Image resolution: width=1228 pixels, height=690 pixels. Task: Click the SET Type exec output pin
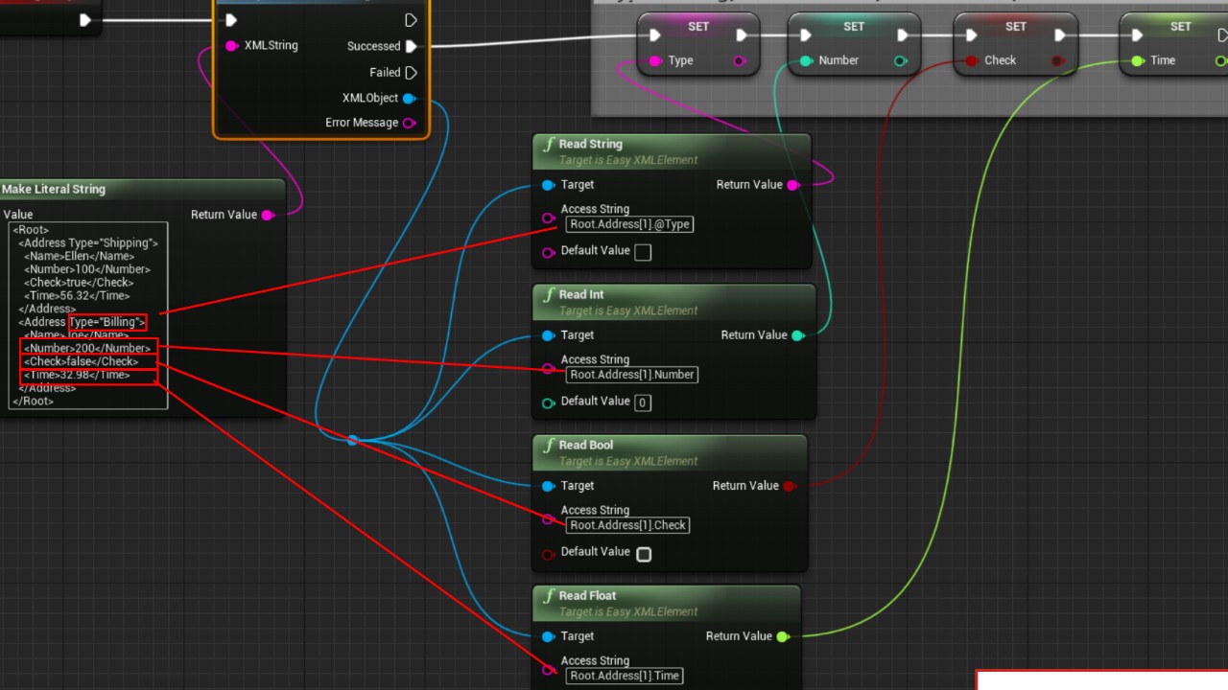click(x=743, y=35)
